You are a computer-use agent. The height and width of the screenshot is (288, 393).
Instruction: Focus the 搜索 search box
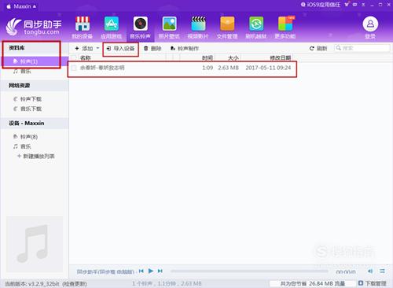(x=362, y=48)
